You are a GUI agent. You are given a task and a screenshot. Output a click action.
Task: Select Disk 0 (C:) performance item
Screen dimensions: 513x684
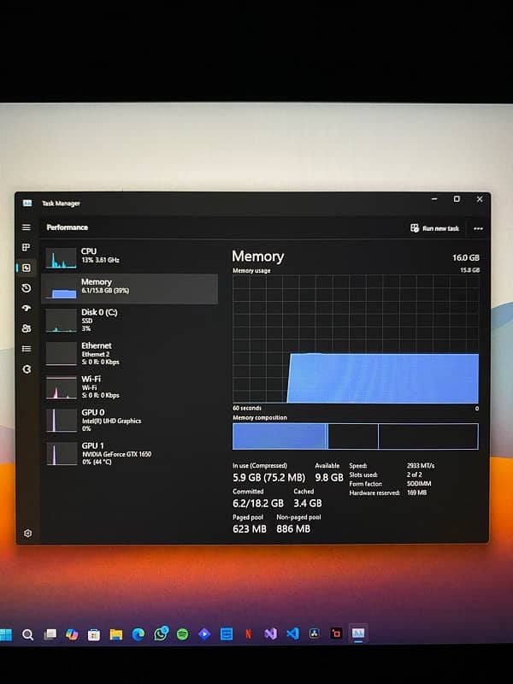pyautogui.click(x=128, y=320)
